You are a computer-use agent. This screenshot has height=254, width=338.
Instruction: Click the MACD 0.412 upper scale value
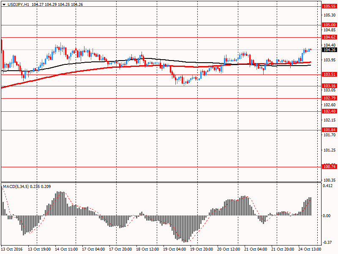click(327, 186)
